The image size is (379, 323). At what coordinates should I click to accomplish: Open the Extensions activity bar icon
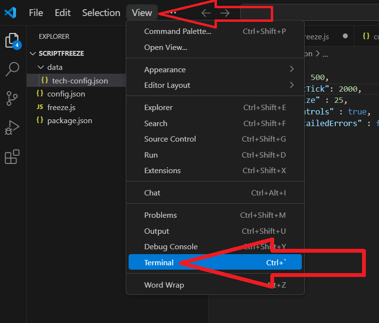12,157
